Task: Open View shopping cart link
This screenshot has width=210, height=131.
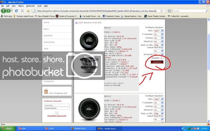Action: point(58,93)
